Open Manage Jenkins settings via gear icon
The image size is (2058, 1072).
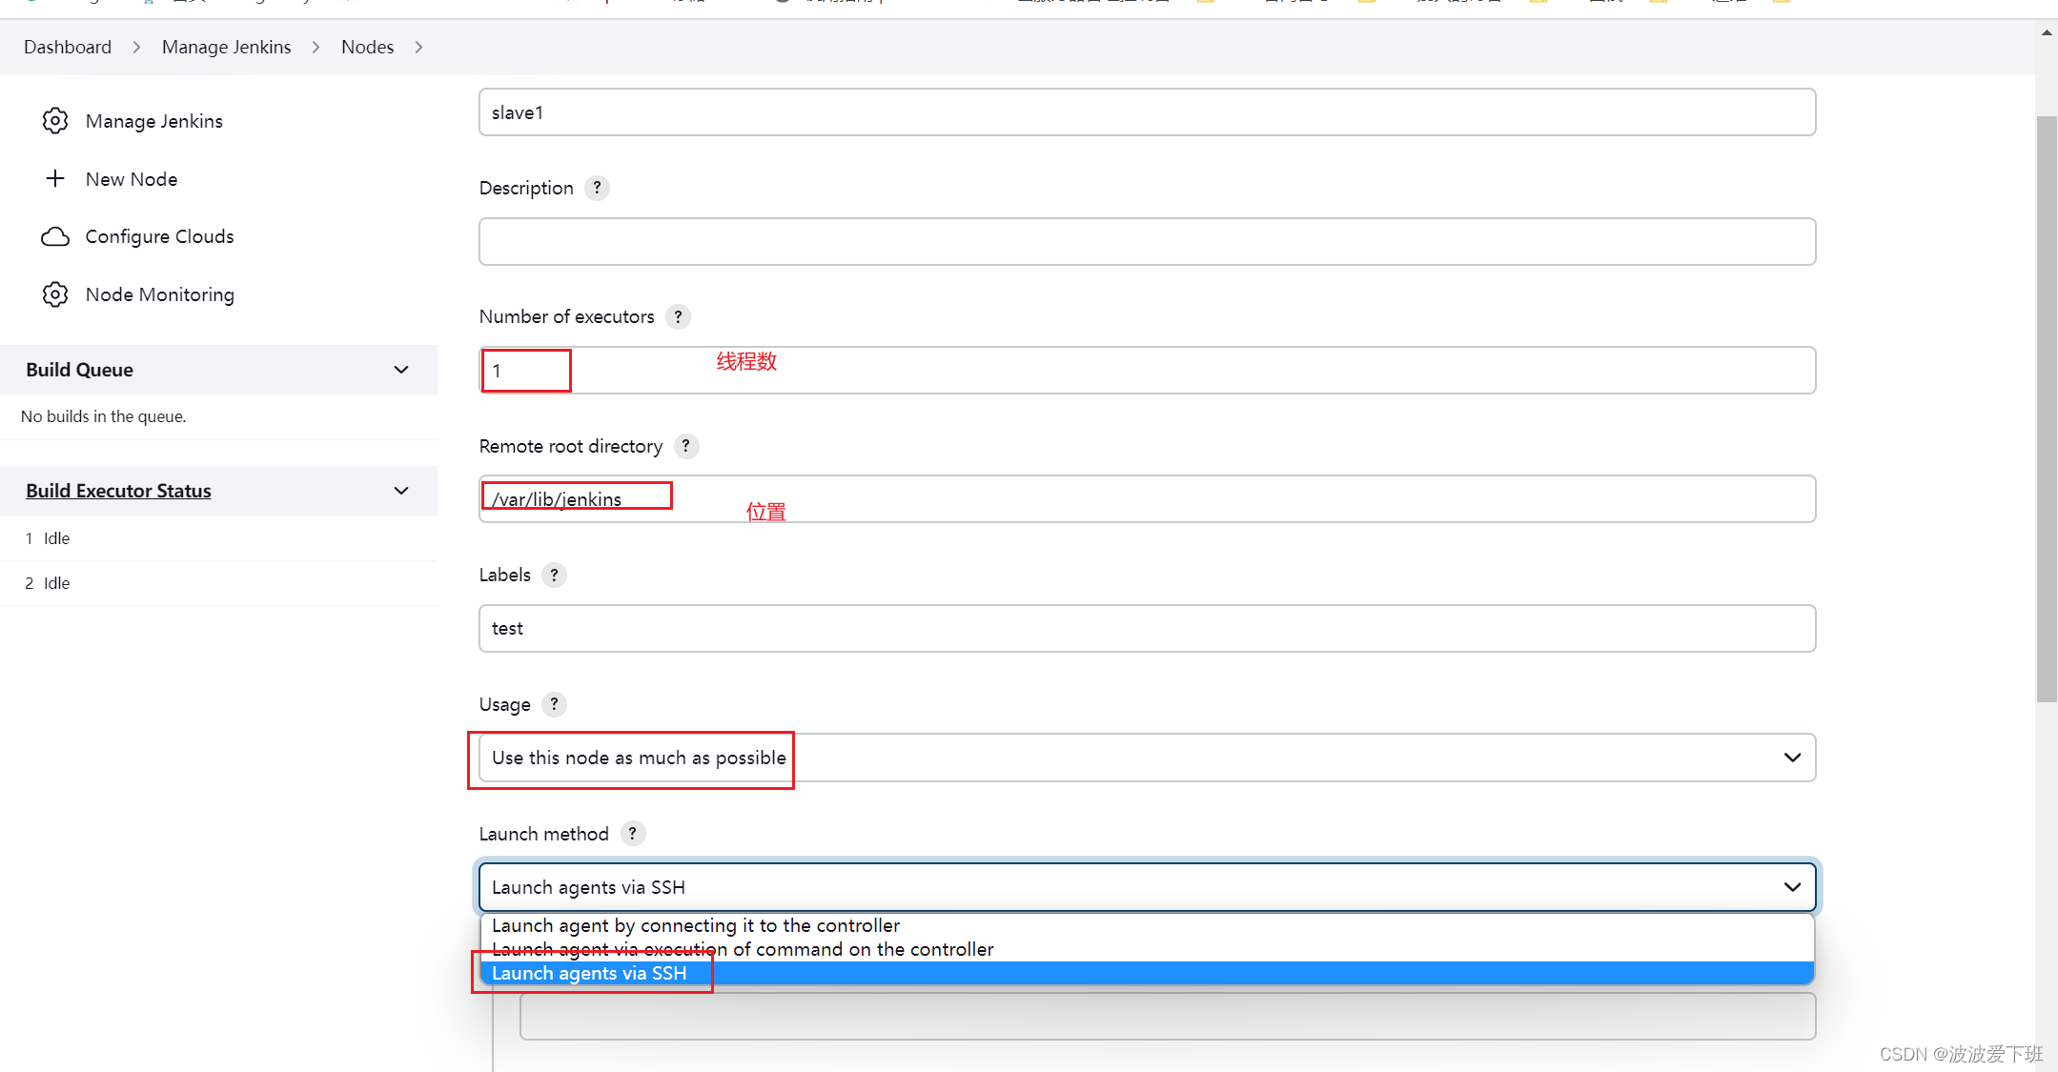pyautogui.click(x=54, y=120)
